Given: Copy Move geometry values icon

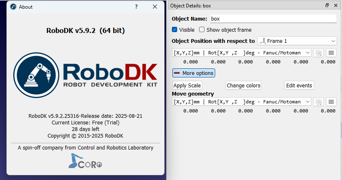Looking at the screenshot, I should 318,102.
